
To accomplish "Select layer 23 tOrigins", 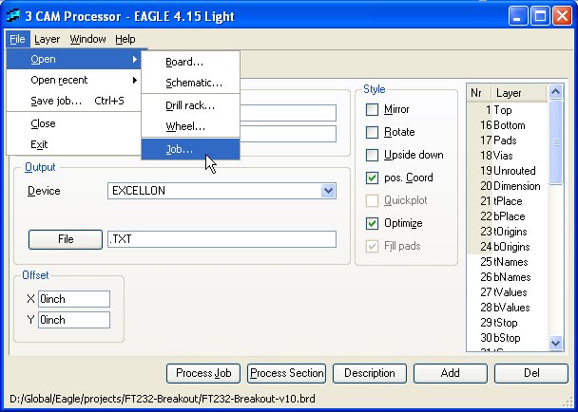I will click(x=508, y=232).
